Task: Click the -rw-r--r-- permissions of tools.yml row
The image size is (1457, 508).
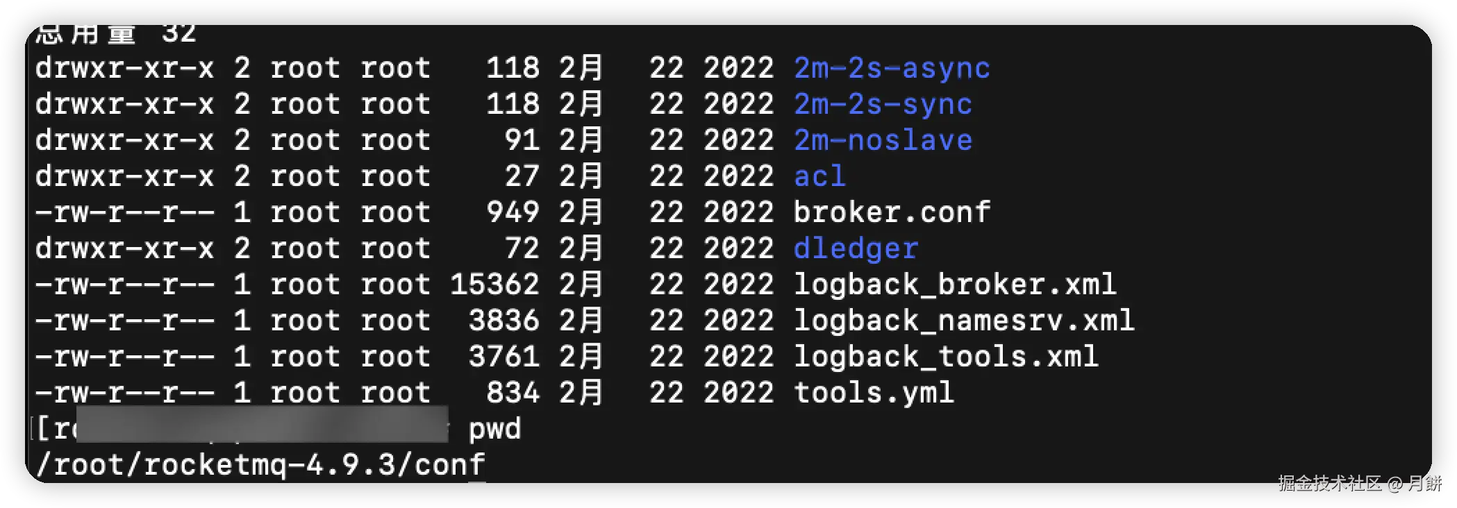Action: 124,393
